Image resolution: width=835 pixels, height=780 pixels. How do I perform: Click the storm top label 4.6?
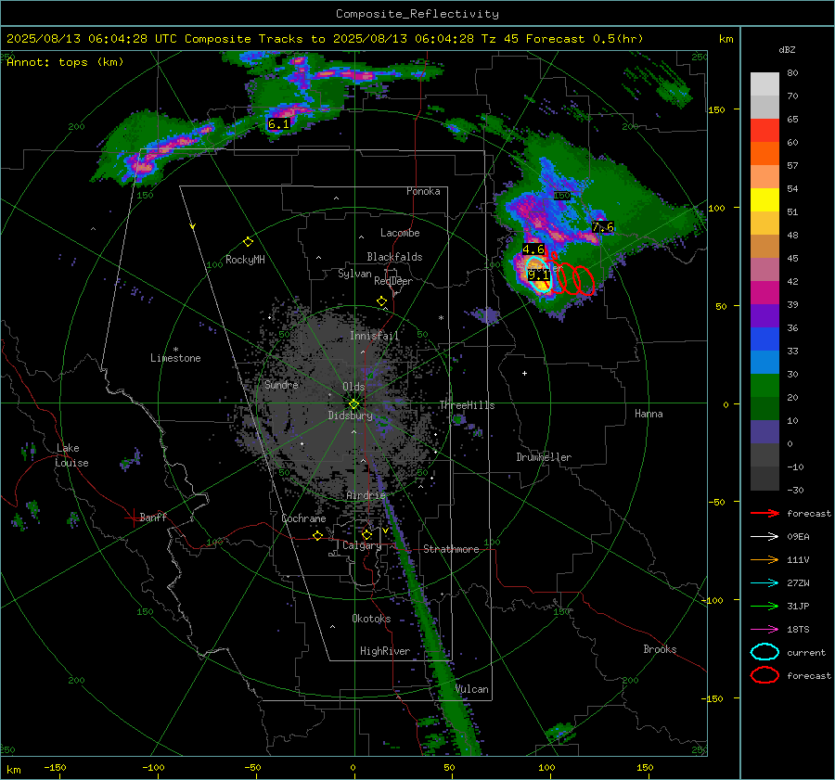point(533,249)
